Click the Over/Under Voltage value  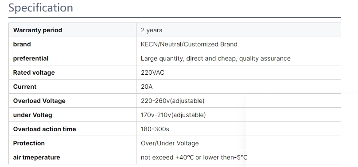(x=170, y=143)
